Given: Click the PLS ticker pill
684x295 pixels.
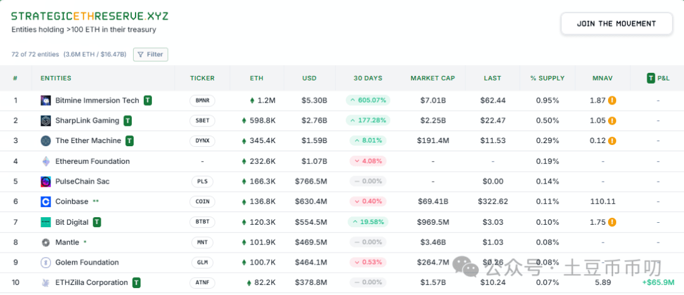Looking at the screenshot, I should tap(203, 182).
